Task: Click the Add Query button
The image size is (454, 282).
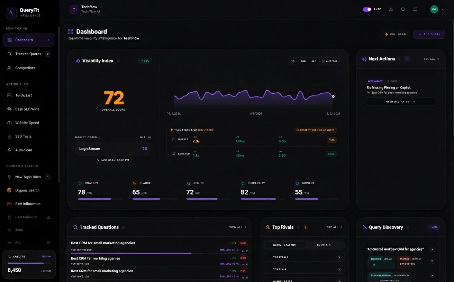Action: tap(429, 34)
